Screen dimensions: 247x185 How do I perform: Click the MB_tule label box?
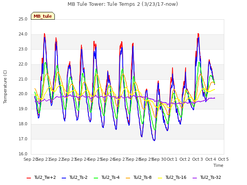(x=43, y=16)
